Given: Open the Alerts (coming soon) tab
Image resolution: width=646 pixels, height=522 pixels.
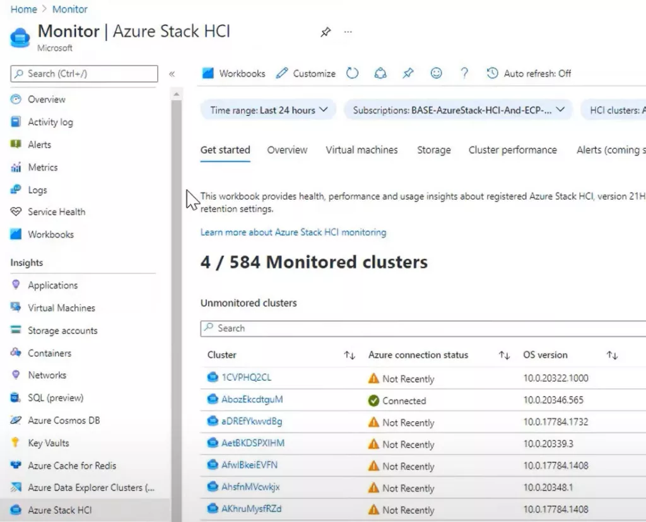Looking at the screenshot, I should (611, 150).
